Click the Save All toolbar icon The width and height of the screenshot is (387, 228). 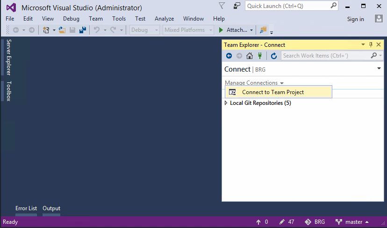[83, 30]
